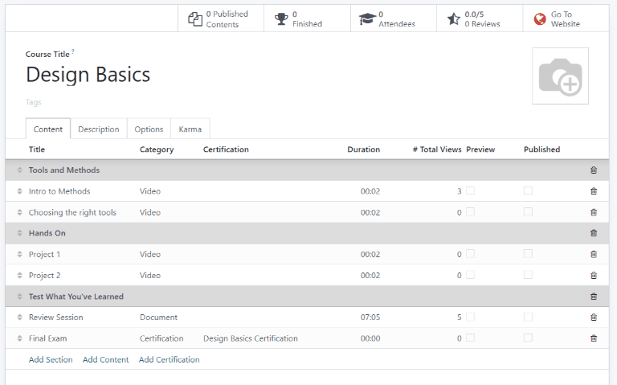Click the Add Section link
Image resolution: width=617 pixels, height=385 pixels.
[51, 360]
